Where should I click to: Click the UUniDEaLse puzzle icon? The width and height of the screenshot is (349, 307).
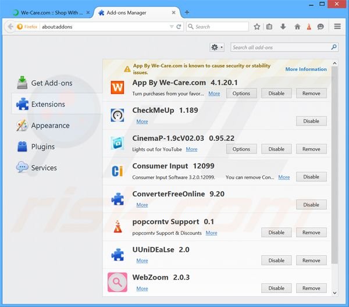click(x=117, y=254)
